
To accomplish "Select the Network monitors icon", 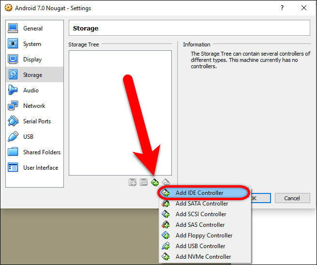I will point(13,105).
